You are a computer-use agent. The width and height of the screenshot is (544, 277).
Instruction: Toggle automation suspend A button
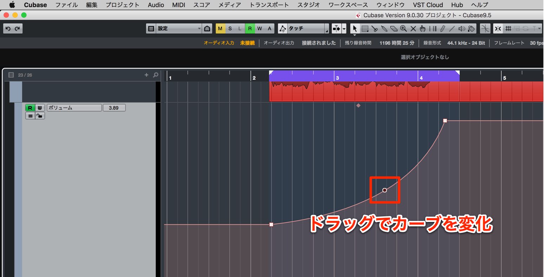[270, 29]
